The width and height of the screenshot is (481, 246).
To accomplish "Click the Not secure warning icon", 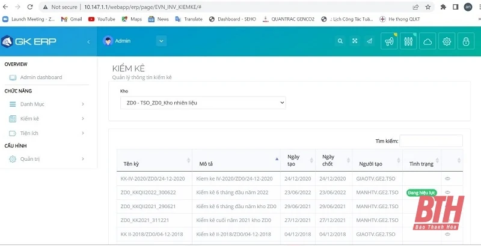I will pos(45,7).
